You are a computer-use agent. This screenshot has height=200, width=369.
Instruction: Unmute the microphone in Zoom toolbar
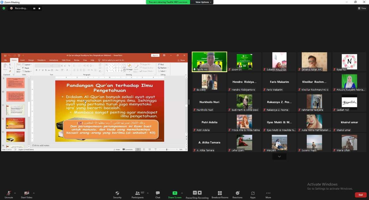tap(9, 195)
